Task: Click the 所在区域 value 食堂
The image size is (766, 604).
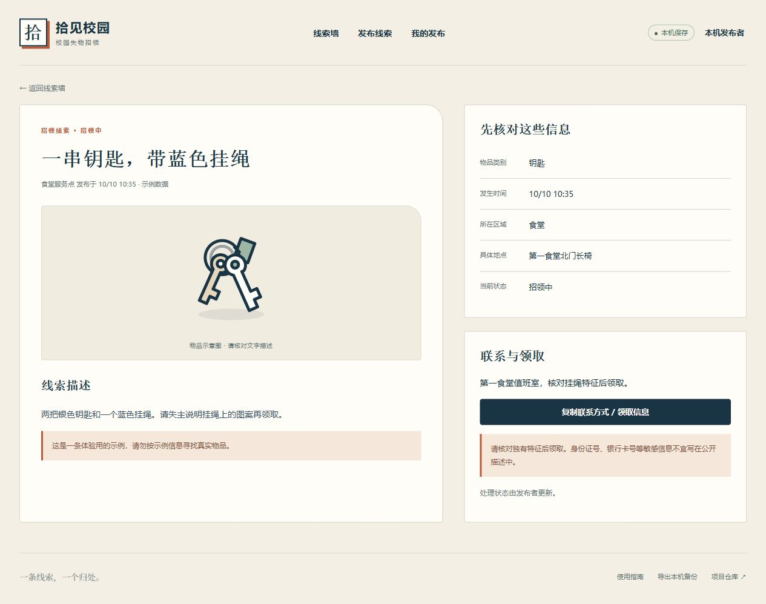Action: click(537, 225)
